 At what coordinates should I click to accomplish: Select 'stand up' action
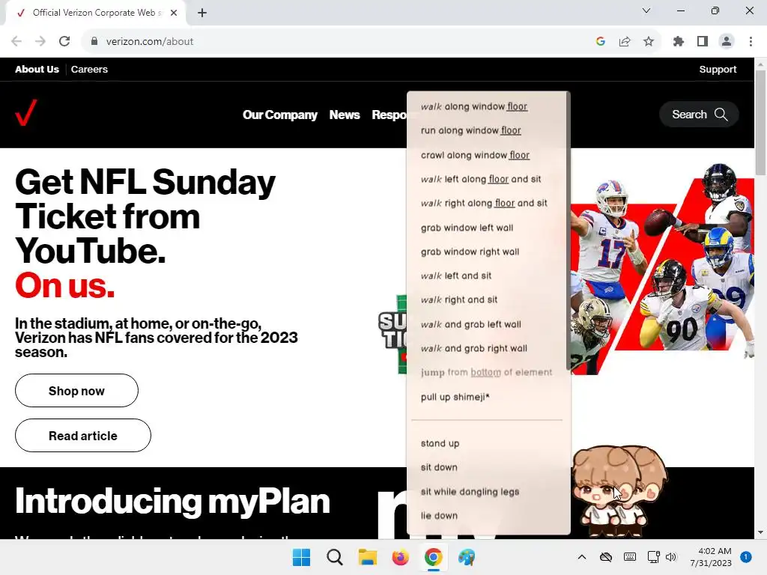pos(440,443)
